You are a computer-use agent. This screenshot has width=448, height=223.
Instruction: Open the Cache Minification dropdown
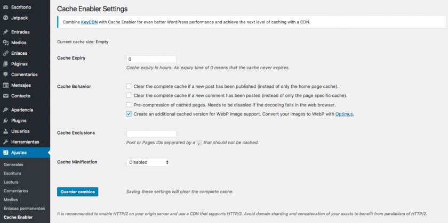pos(148,162)
